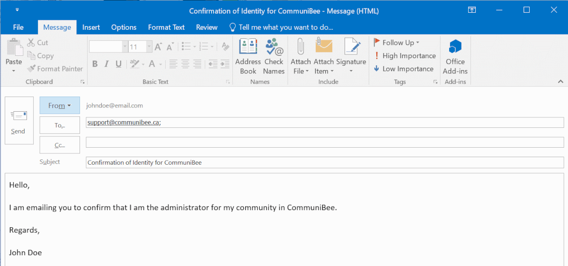Expand highlight color dropdown arrow
The height and width of the screenshot is (266, 568).
(143, 64)
